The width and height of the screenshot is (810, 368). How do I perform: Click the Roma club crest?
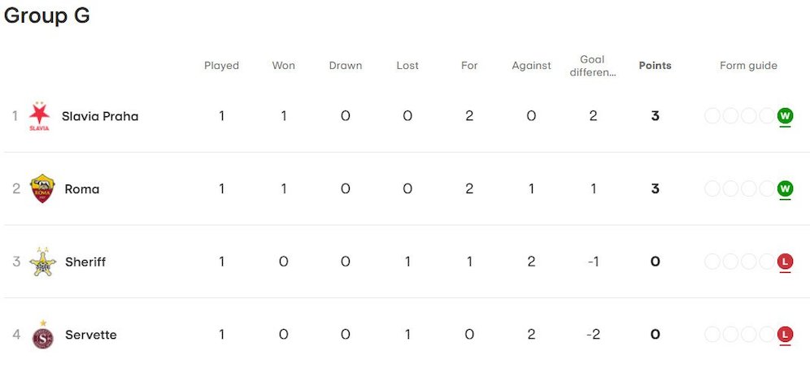tap(41, 188)
